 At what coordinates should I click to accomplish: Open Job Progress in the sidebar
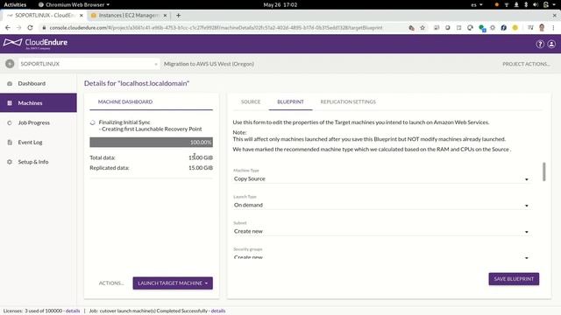[39, 122]
